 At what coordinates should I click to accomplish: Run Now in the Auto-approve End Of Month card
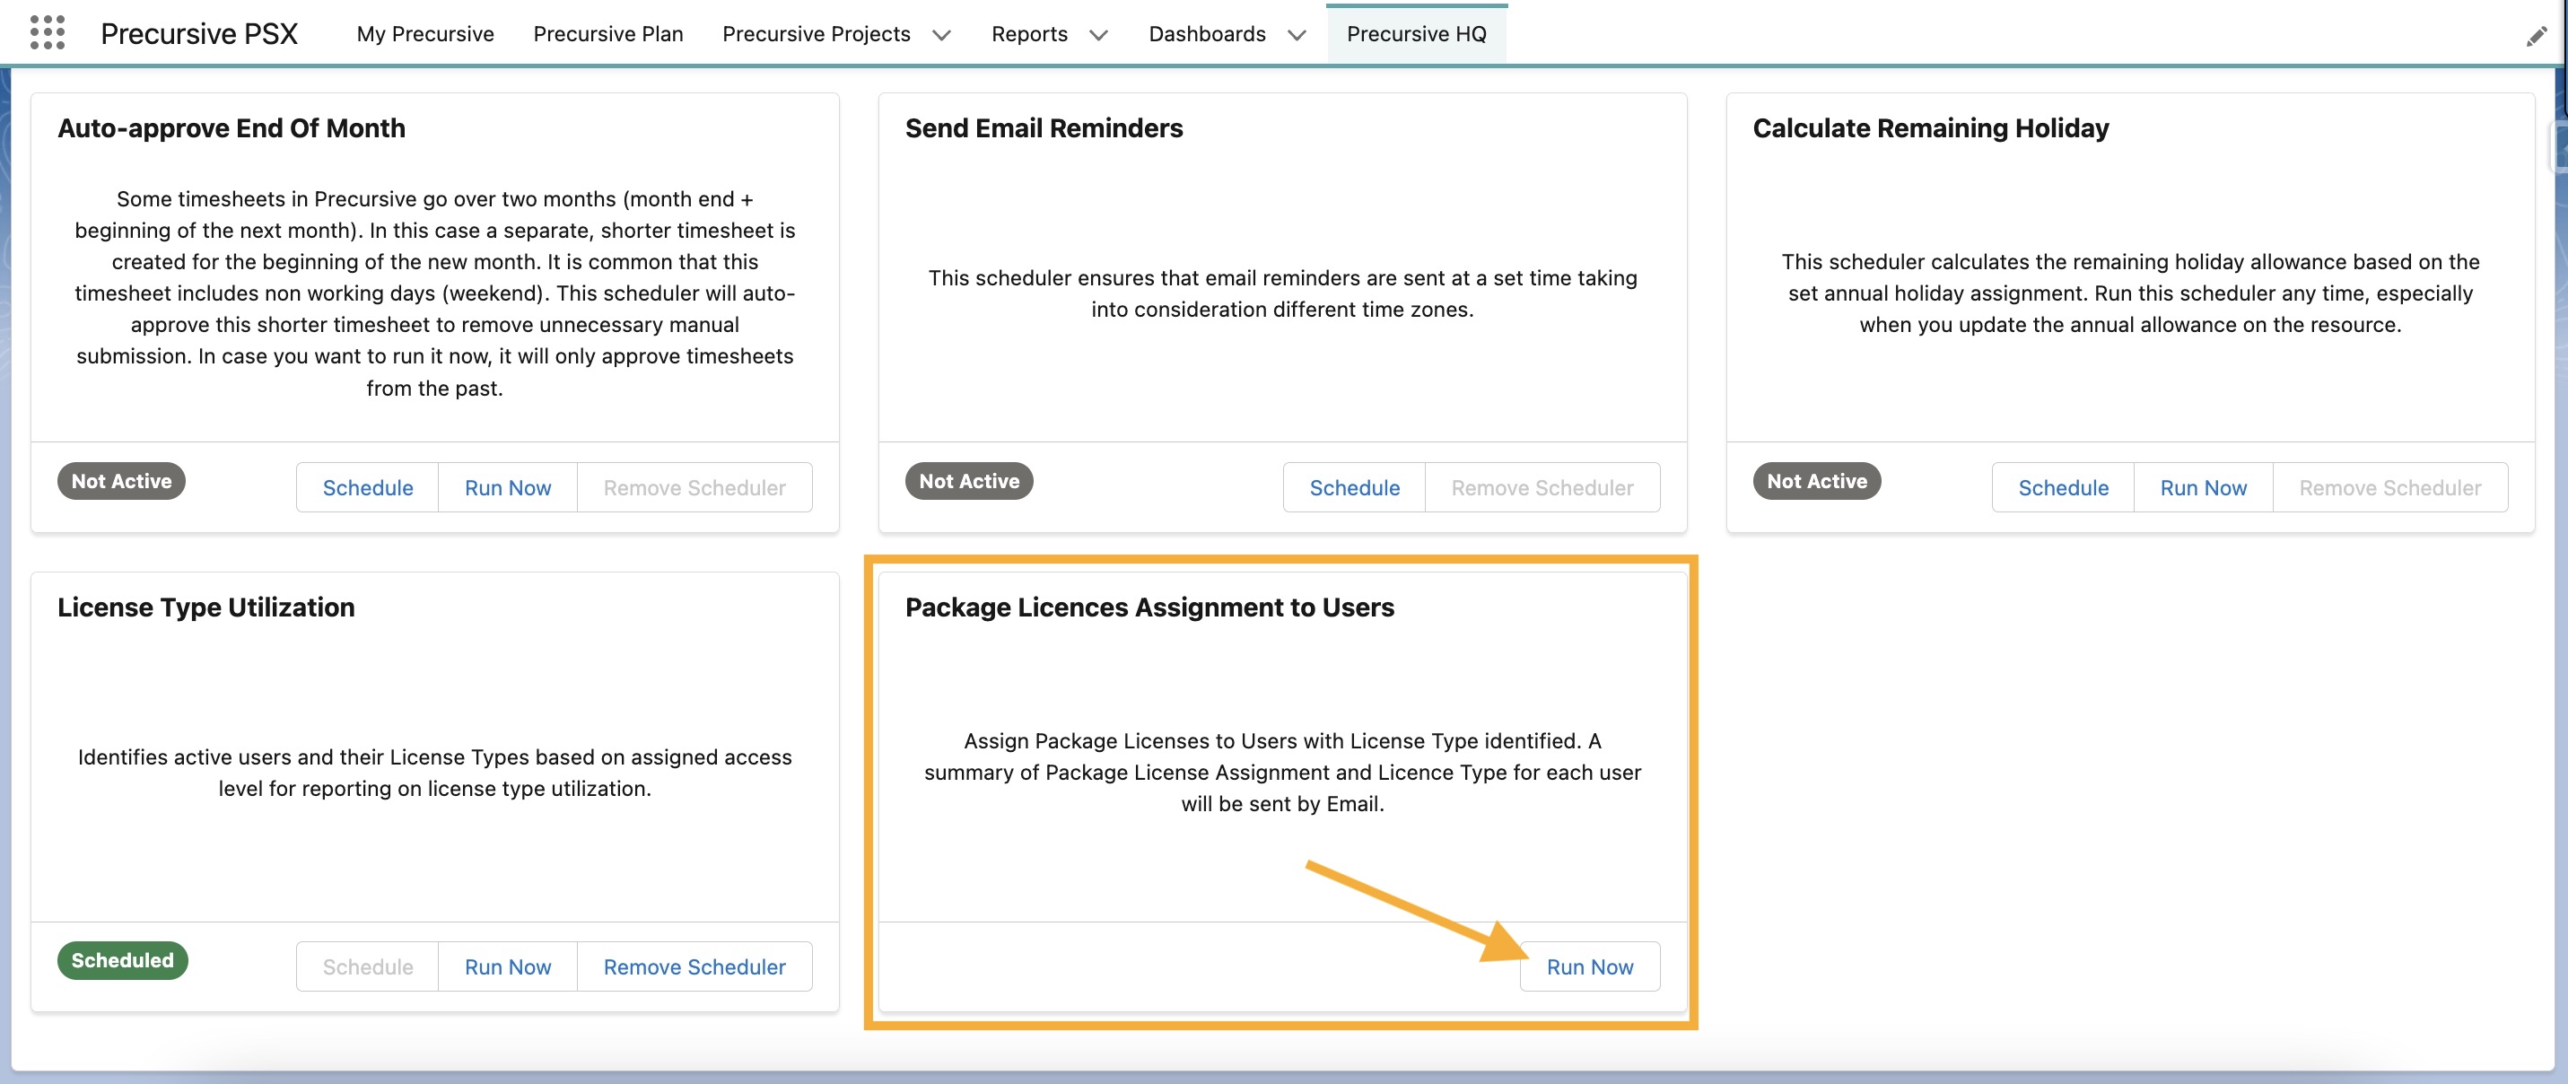508,487
